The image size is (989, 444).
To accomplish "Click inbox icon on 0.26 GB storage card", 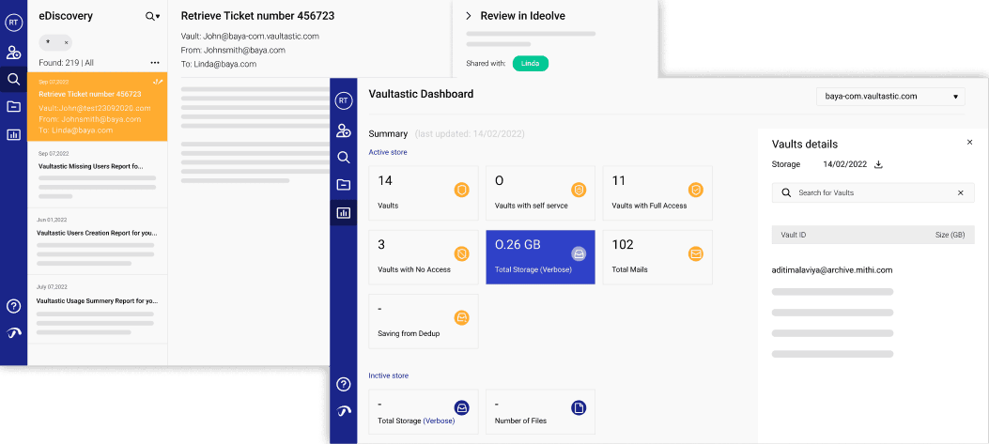I will pyautogui.click(x=579, y=253).
